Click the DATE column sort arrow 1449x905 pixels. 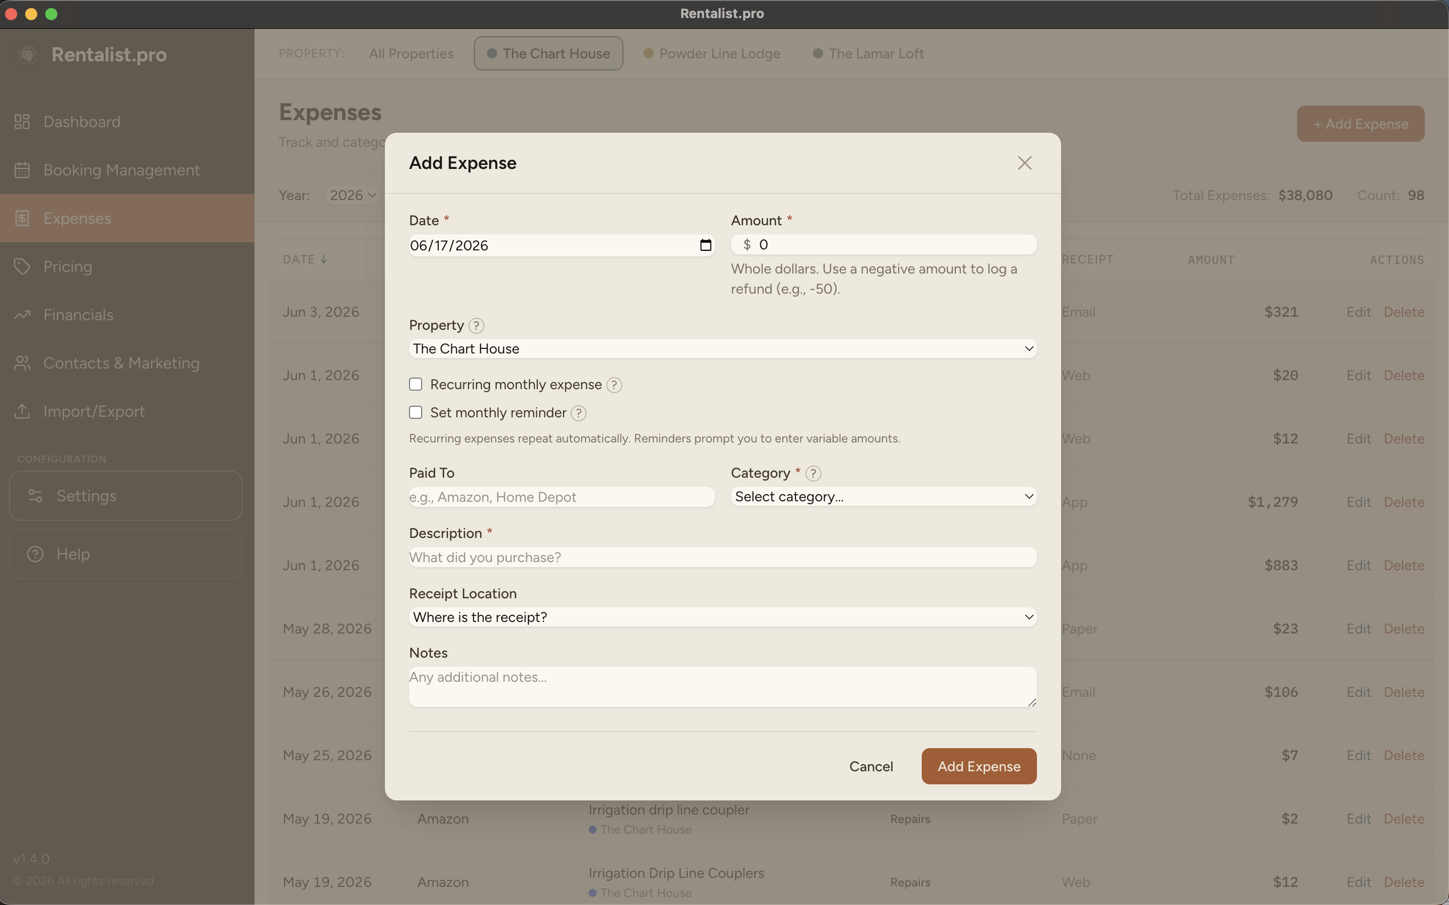pos(324,260)
